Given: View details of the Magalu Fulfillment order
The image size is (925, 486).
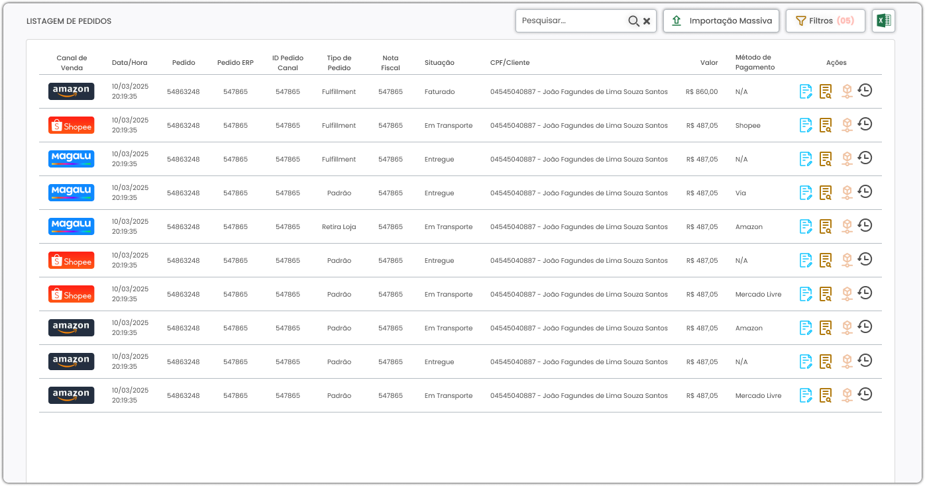Looking at the screenshot, I should [x=826, y=159].
